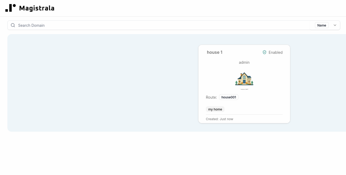Open the house 1 domain
The width and height of the screenshot is (346, 175).
click(x=215, y=52)
